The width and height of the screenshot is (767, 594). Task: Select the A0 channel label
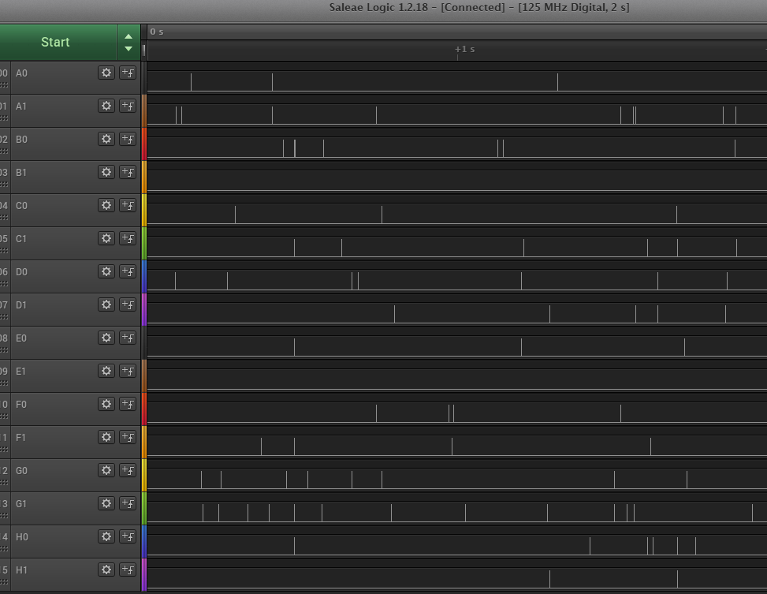click(x=21, y=73)
